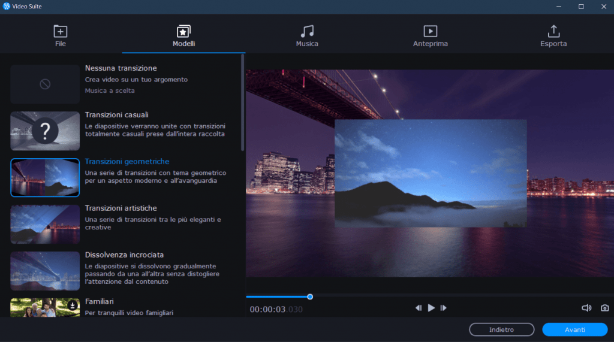Click the 'Transizioni artistiche' title
Image resolution: width=614 pixels, height=342 pixels.
(x=121, y=208)
